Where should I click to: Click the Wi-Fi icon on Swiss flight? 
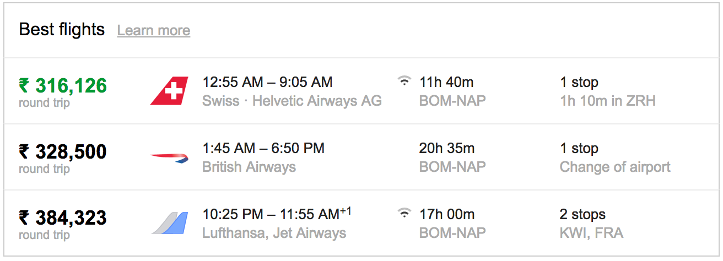(404, 81)
